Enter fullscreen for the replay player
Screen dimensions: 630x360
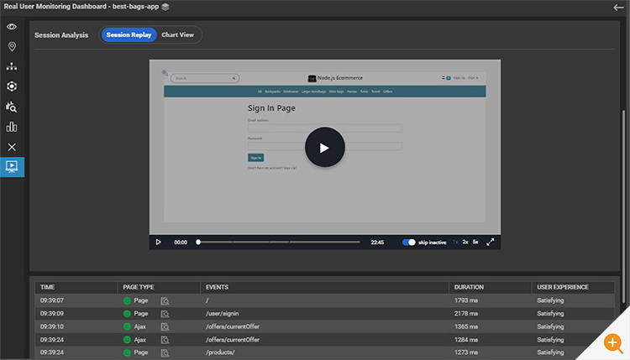click(491, 242)
